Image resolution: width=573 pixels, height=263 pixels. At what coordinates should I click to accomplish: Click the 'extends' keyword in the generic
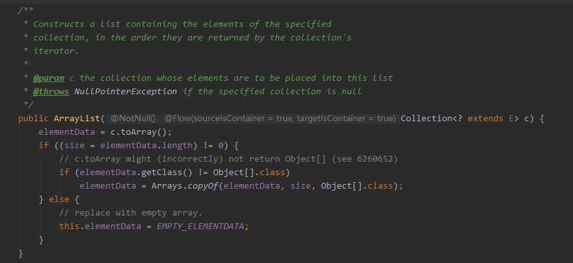coord(485,119)
